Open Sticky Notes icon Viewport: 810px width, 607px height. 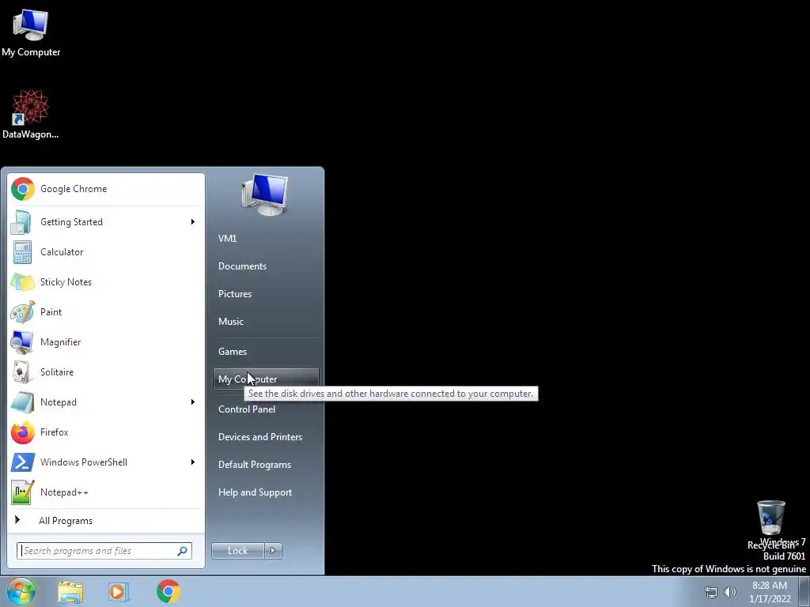(21, 282)
